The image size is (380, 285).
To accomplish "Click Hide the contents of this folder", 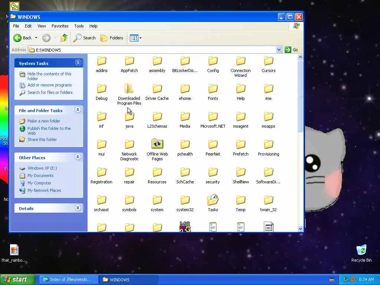I will coord(49,76).
